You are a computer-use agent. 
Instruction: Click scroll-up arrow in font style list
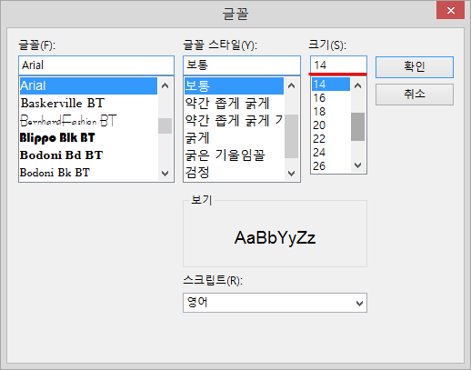[x=291, y=85]
